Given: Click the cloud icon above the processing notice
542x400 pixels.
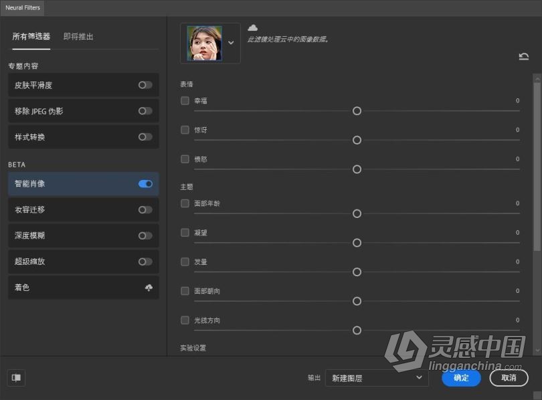Looking at the screenshot, I should [253, 27].
